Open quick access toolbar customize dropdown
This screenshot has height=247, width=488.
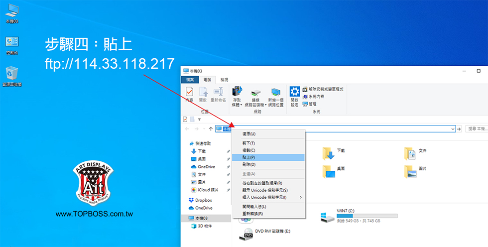click(200, 120)
